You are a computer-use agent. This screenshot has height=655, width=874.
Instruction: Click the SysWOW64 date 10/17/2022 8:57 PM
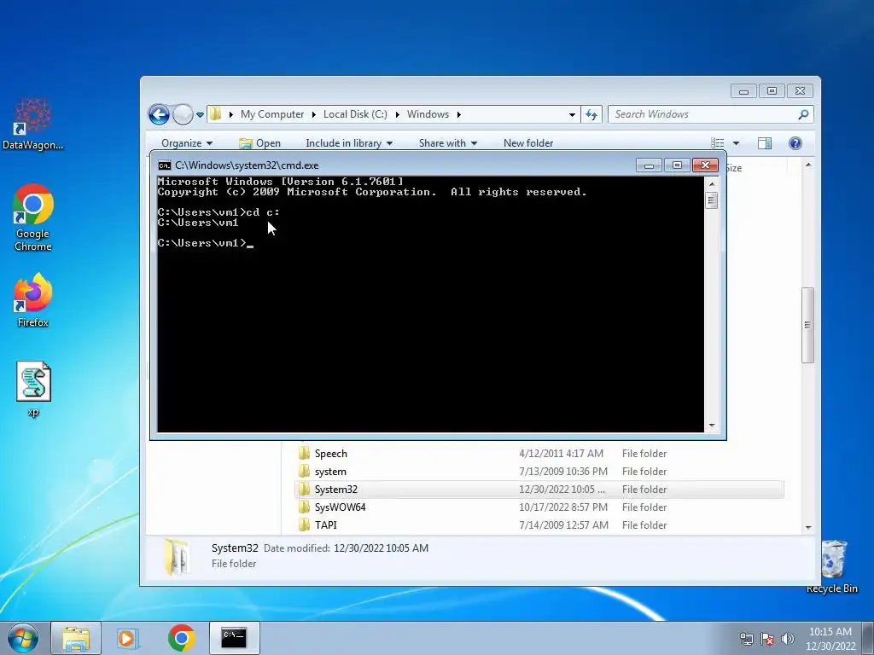tap(562, 507)
